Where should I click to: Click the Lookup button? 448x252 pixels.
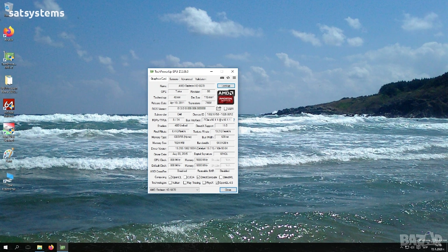tap(226, 86)
